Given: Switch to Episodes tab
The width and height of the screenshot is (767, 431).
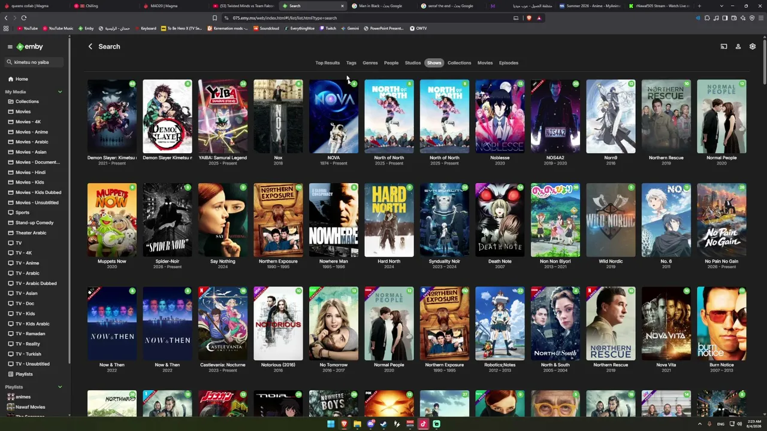Looking at the screenshot, I should click(x=509, y=63).
